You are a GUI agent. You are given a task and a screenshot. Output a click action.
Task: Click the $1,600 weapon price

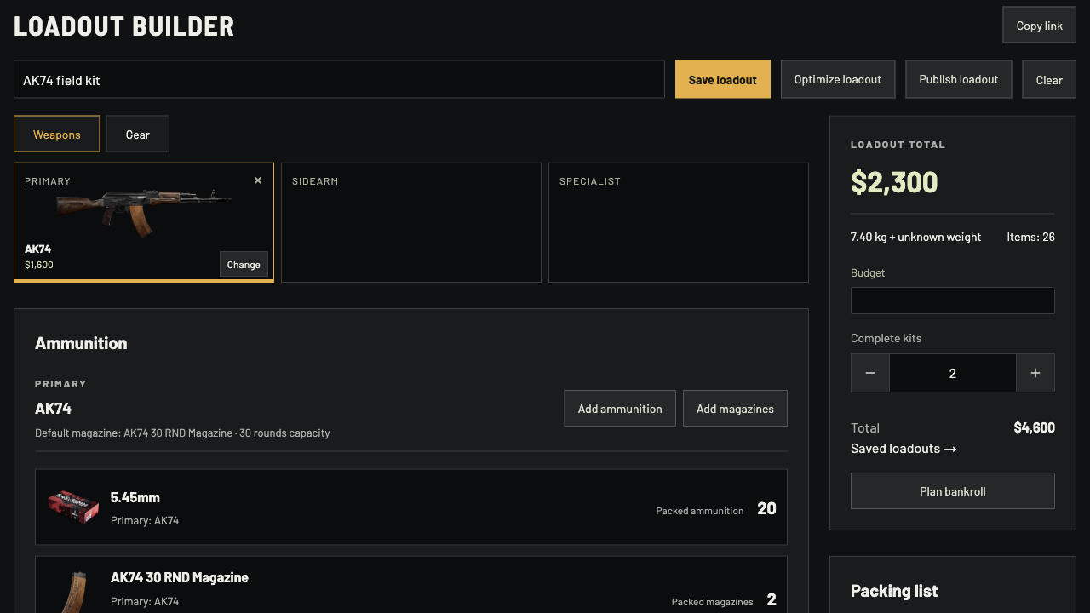click(x=39, y=265)
